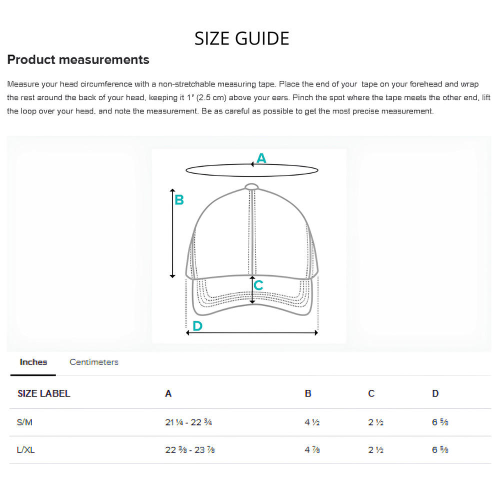Select the Inches tab
Viewport: 500px width, 500px height.
click(33, 362)
